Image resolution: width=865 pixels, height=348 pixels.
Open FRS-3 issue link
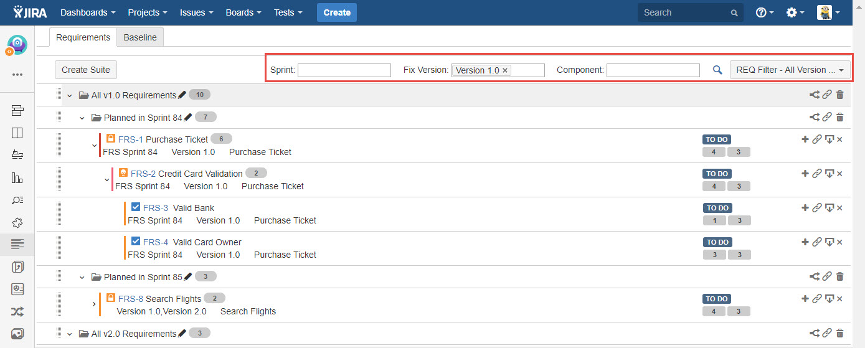pos(156,208)
